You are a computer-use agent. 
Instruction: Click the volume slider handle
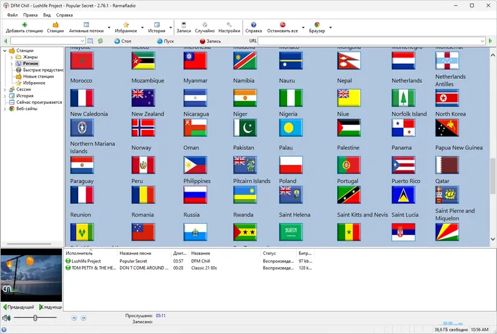tap(35, 318)
